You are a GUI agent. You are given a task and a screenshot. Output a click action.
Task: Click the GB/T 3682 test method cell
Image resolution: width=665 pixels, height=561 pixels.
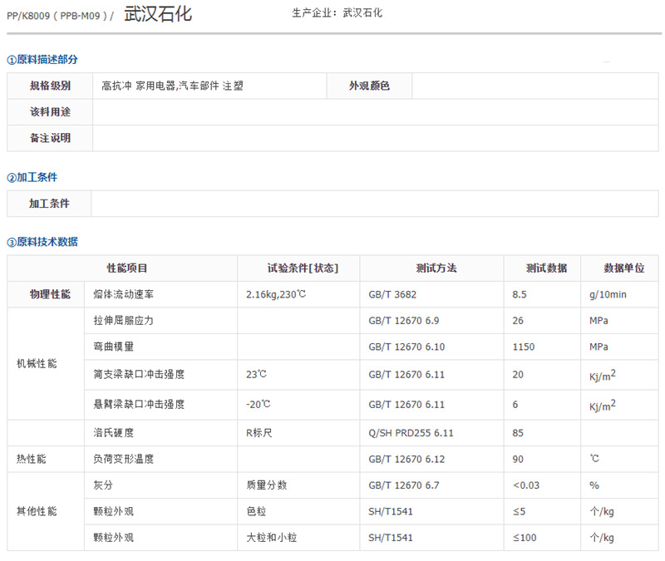[393, 293]
